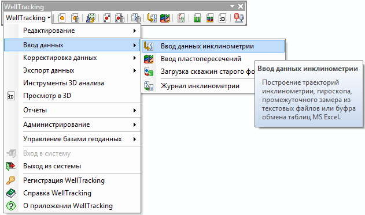Click the first red target toolbar icon

click(62, 18)
